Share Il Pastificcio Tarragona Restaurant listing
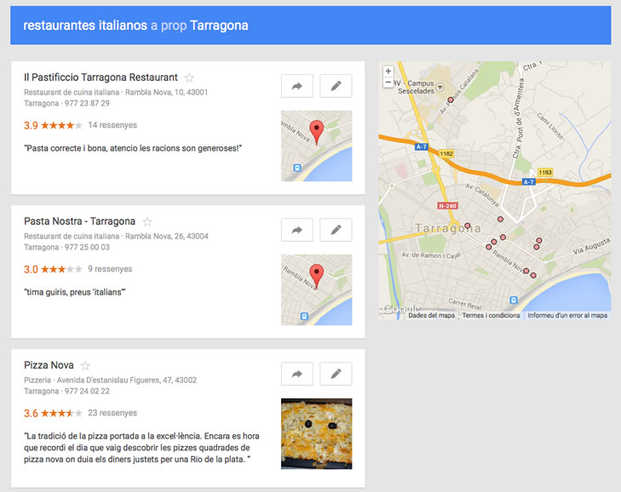The width and height of the screenshot is (621, 492). pyautogui.click(x=297, y=86)
